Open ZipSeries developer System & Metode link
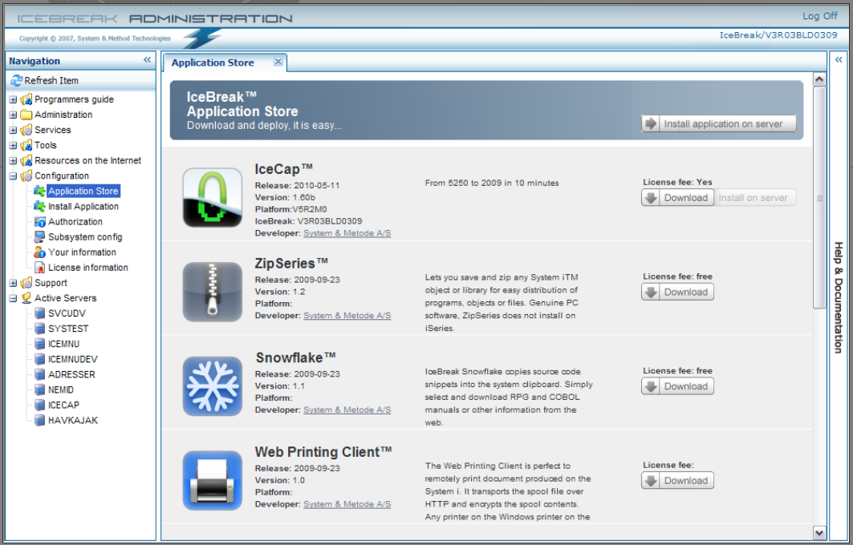This screenshot has width=853, height=545. point(347,316)
